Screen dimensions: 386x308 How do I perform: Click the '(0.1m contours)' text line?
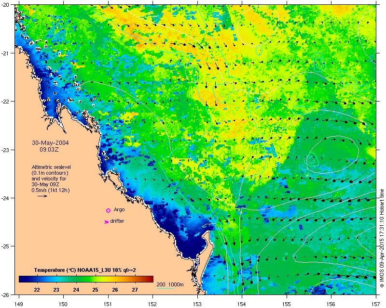pos(50,173)
